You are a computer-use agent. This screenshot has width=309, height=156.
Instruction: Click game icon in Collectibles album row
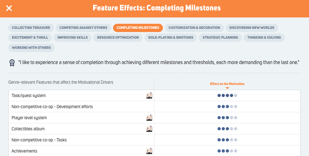point(149,129)
